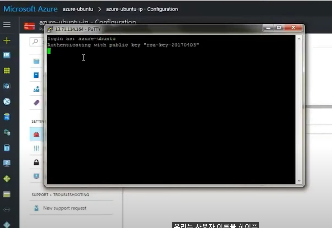This screenshot has width=332, height=228.
Task: Open Resource groups cube icon in sidebar
Action: pos(7,86)
